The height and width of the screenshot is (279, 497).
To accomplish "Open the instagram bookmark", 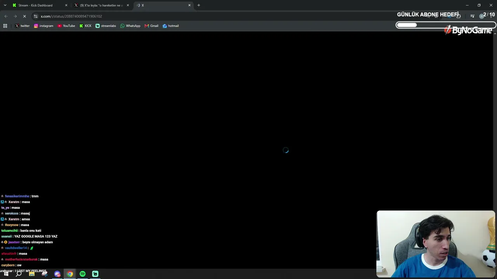I will (x=43, y=26).
